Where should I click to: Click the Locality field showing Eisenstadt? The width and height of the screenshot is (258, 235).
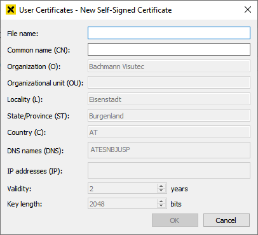click(x=169, y=99)
